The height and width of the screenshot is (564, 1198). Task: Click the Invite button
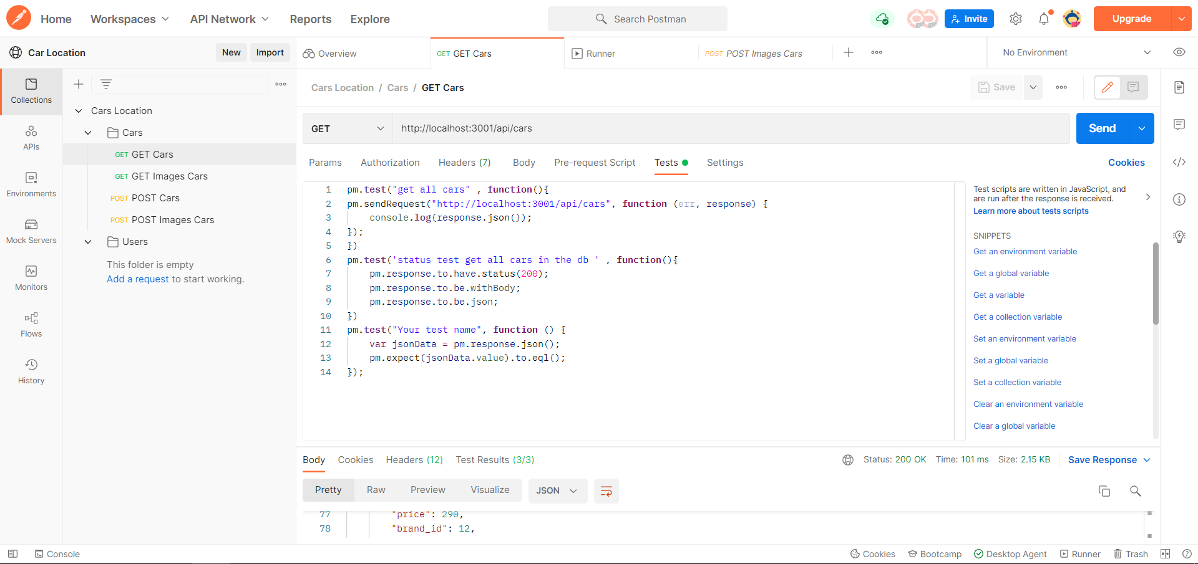tap(969, 19)
